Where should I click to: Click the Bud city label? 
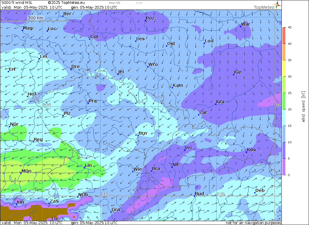click(200, 194)
